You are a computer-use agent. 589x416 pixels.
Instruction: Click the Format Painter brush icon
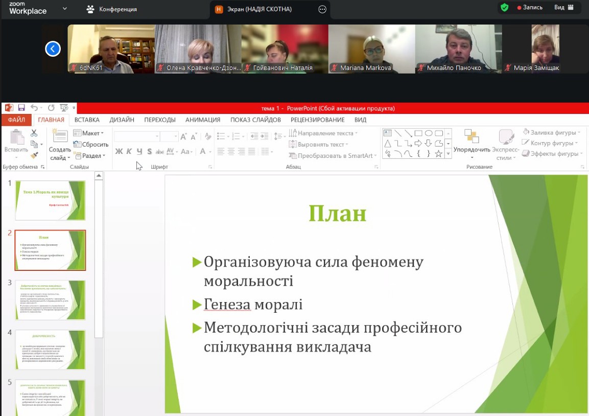[34, 155]
